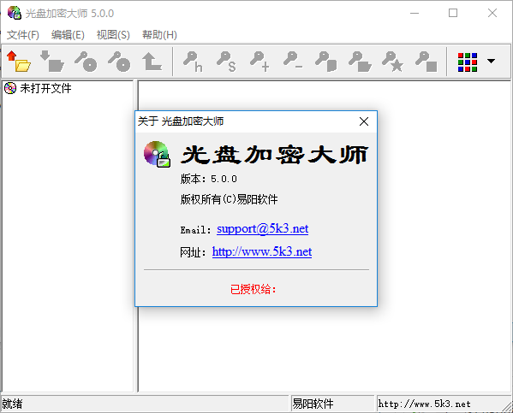Open the 帮助(H) menu

pos(159,35)
